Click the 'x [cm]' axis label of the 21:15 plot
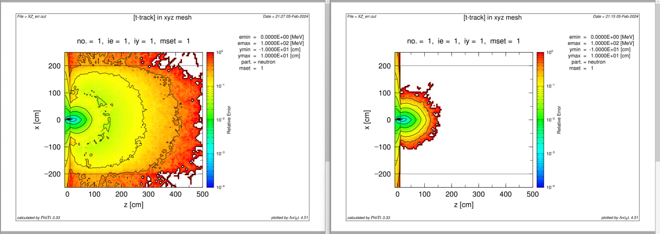 367,119
